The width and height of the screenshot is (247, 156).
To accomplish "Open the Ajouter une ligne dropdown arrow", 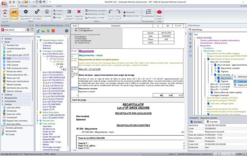I will click(x=73, y=19).
